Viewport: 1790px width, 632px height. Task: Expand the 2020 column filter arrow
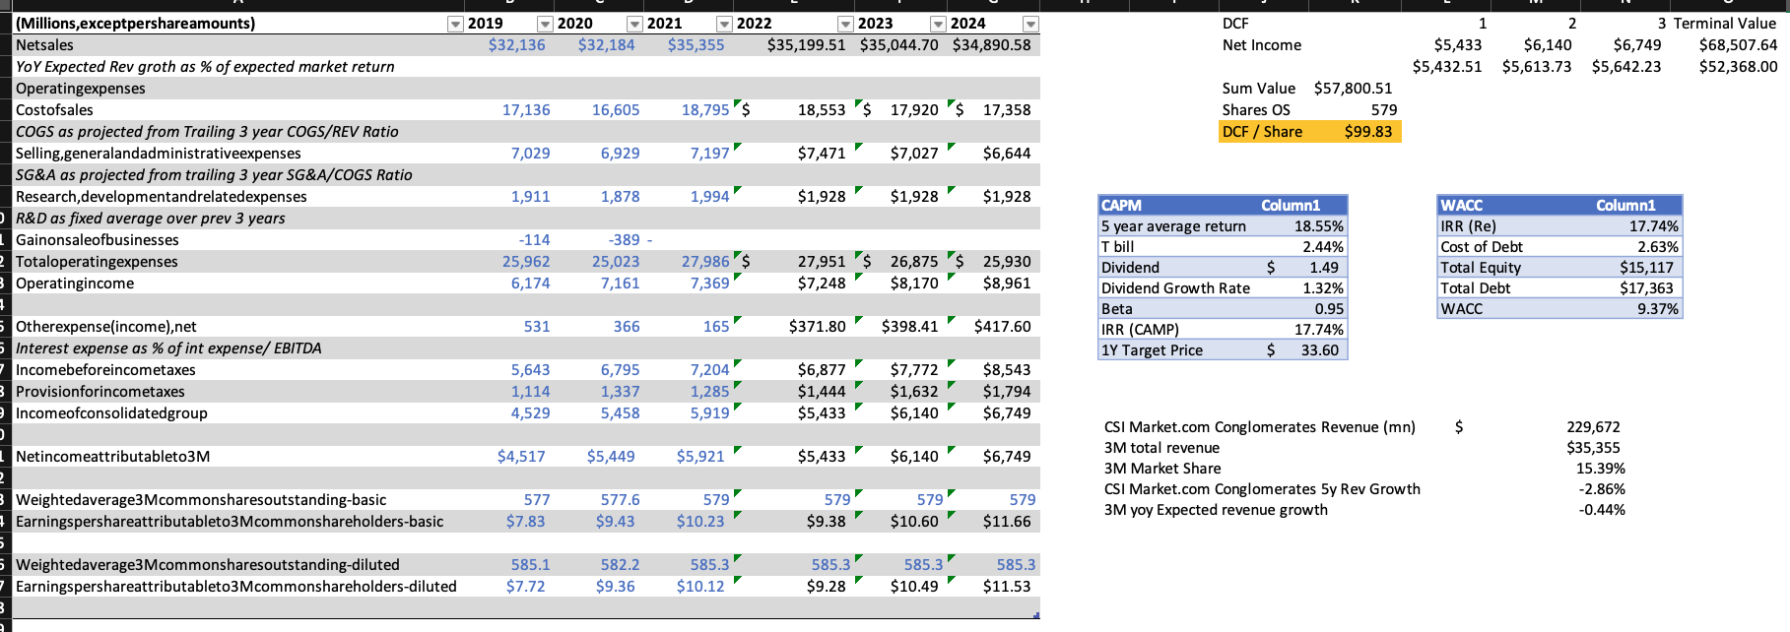pyautogui.click(x=634, y=24)
